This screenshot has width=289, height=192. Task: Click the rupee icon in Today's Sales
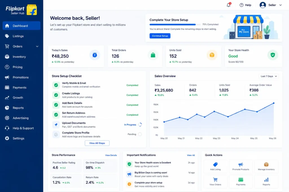95,55
